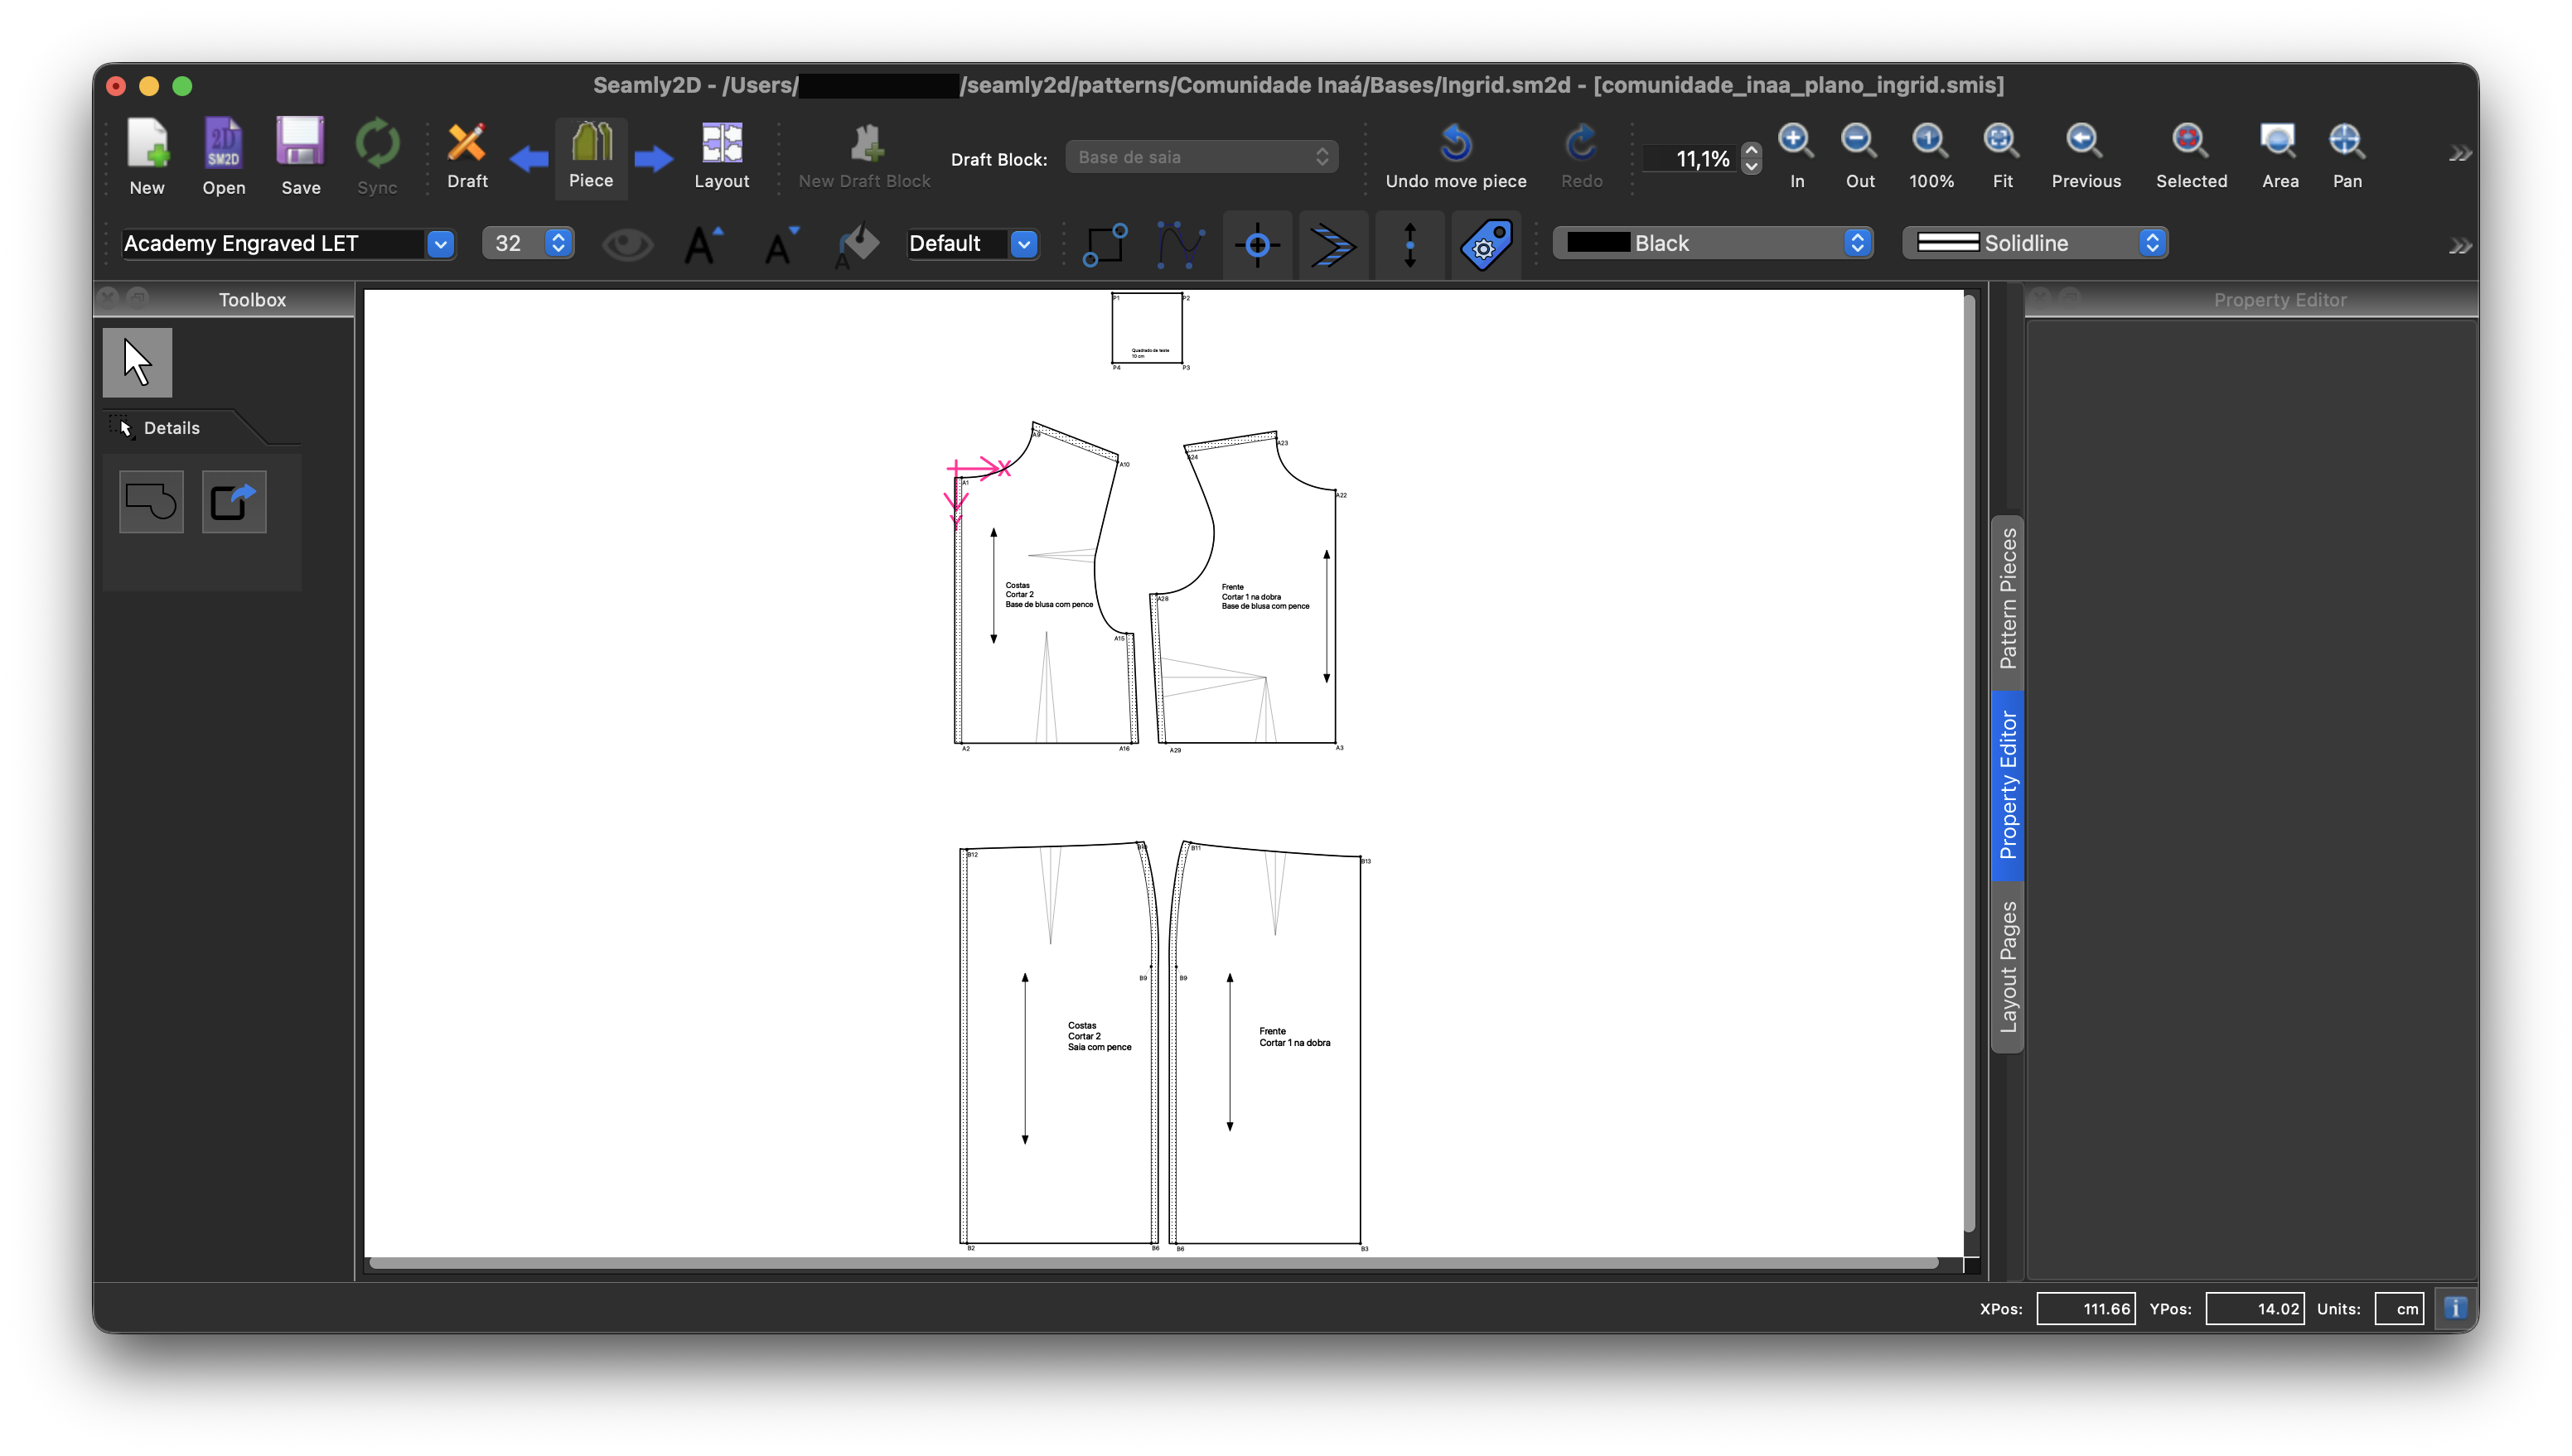Viewport: 2572px width, 1456px height.
Task: Expand the Draft Block combo box
Action: pos(1201,157)
